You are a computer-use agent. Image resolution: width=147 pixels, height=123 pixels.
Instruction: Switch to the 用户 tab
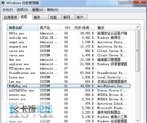[81, 17]
